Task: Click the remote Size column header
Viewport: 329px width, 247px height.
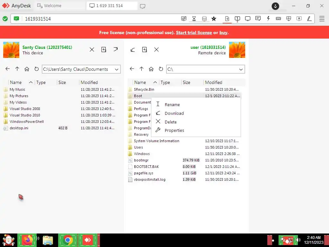Action: click(x=186, y=82)
